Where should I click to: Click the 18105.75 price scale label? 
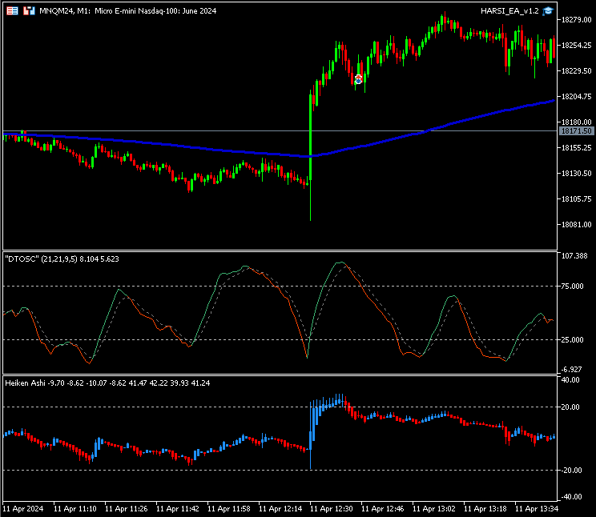(576, 199)
